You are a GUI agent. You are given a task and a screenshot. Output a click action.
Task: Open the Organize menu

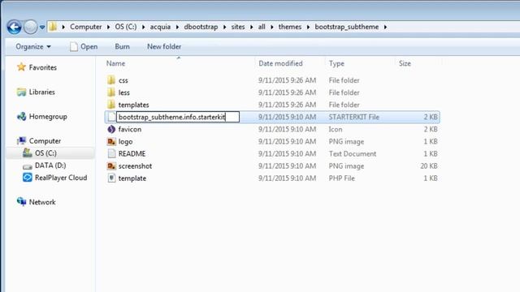33,47
